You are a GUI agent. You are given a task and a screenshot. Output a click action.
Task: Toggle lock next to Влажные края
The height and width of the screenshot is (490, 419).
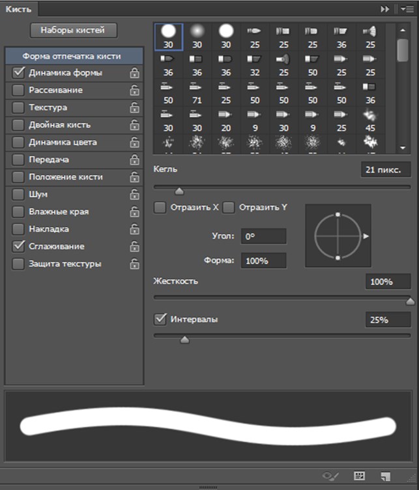coord(134,211)
